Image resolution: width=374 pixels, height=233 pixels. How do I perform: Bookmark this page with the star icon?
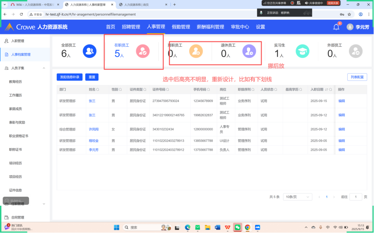(x=349, y=14)
